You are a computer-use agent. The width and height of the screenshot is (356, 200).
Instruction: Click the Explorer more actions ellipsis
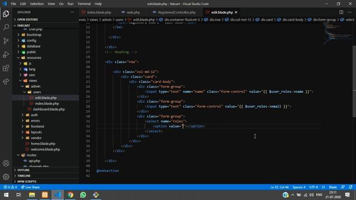pos(72,12)
